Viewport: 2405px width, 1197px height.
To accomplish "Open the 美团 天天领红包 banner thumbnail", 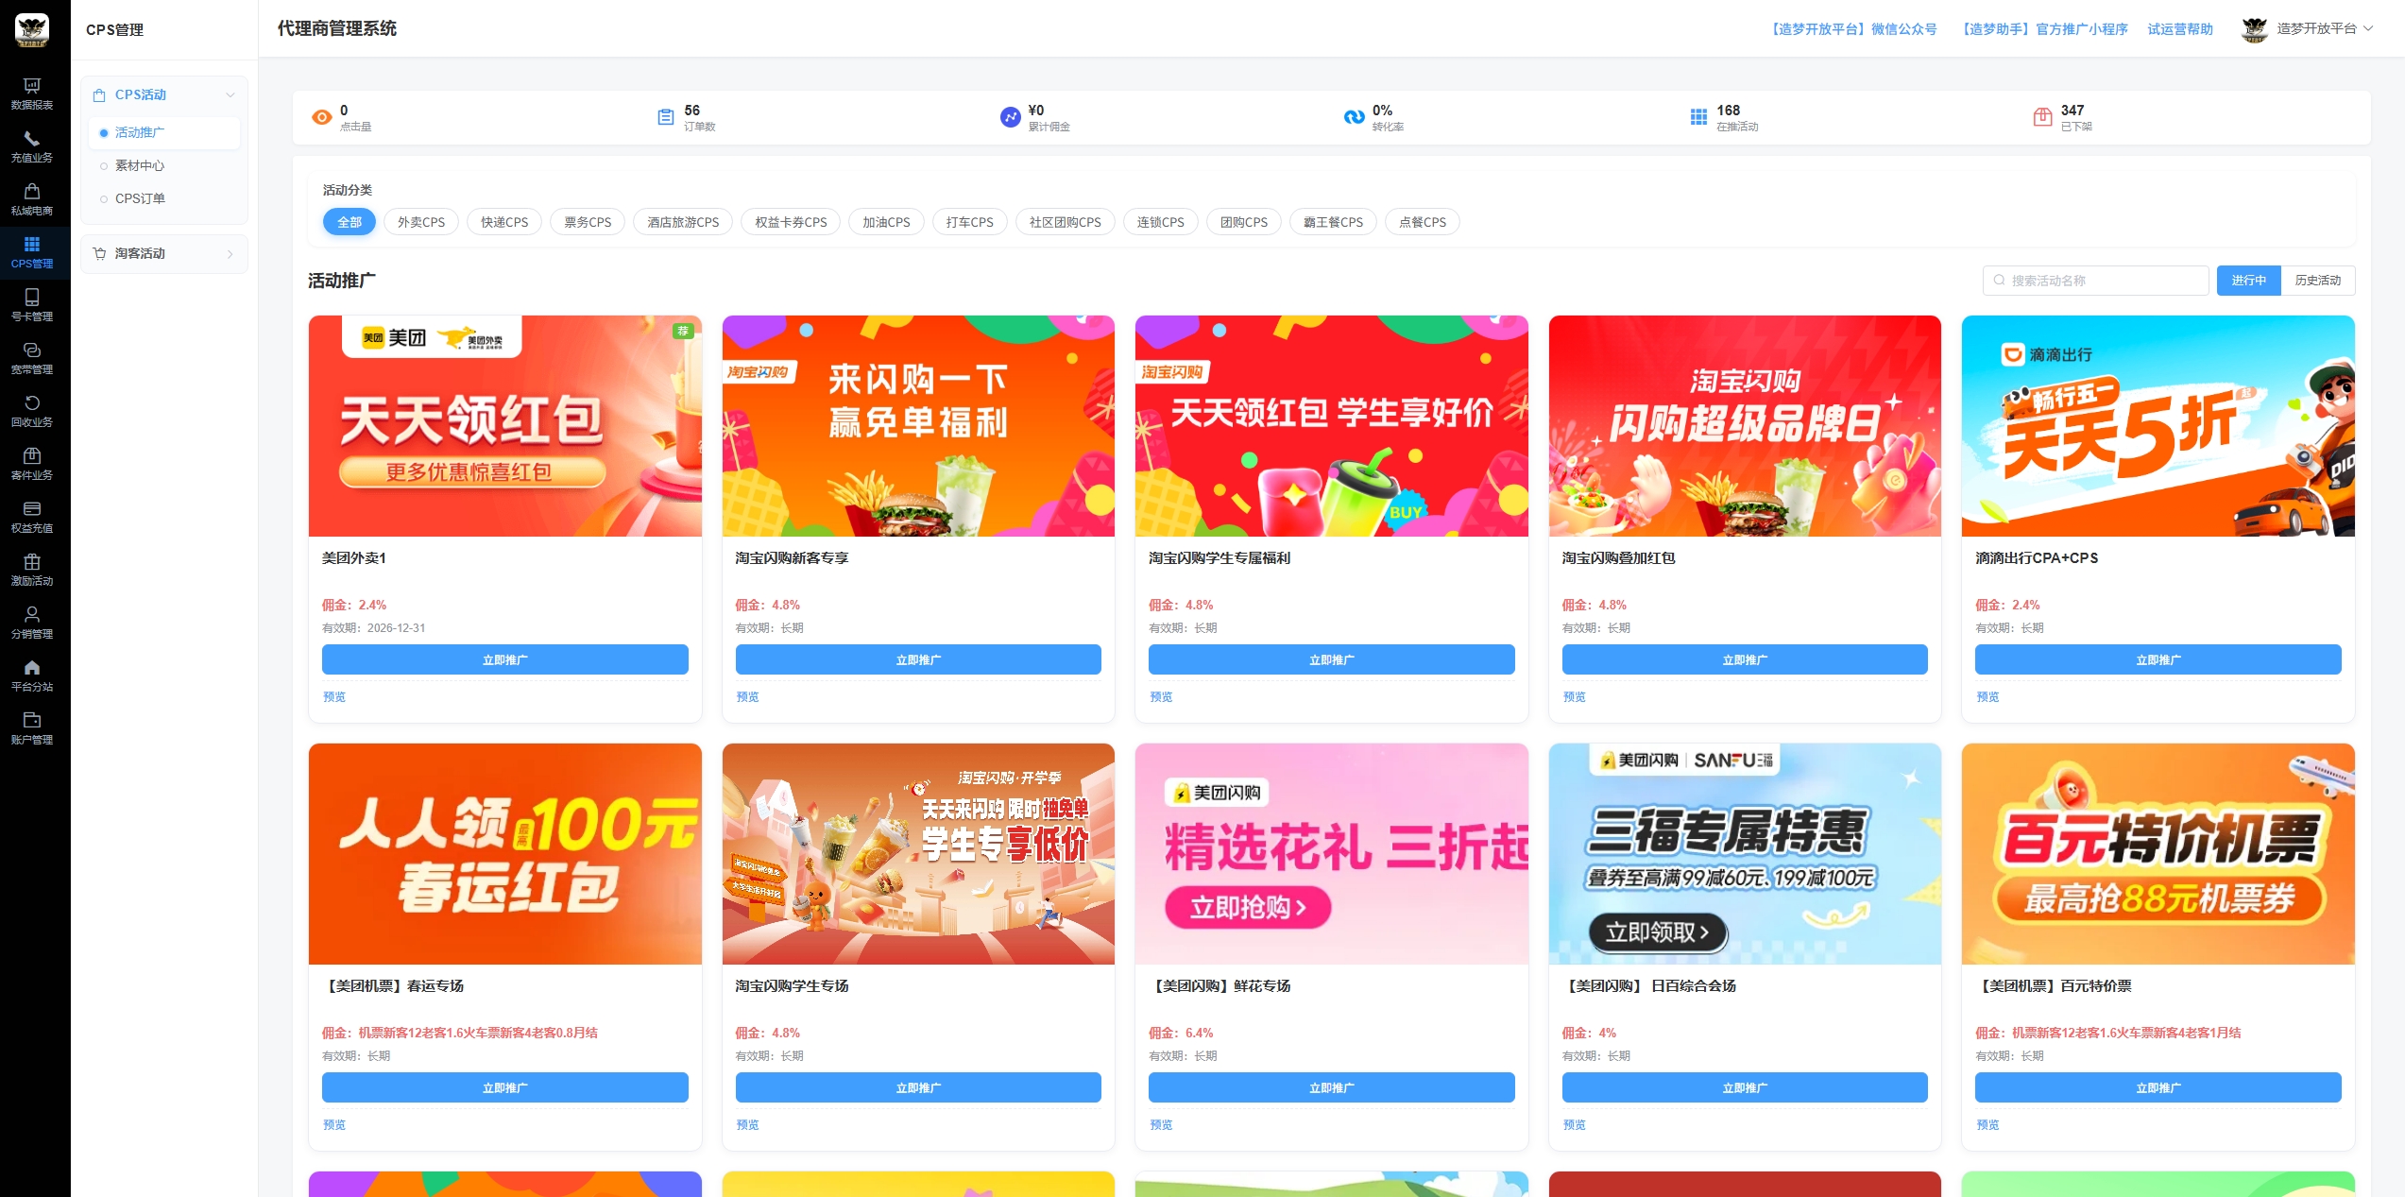I will coord(504,426).
